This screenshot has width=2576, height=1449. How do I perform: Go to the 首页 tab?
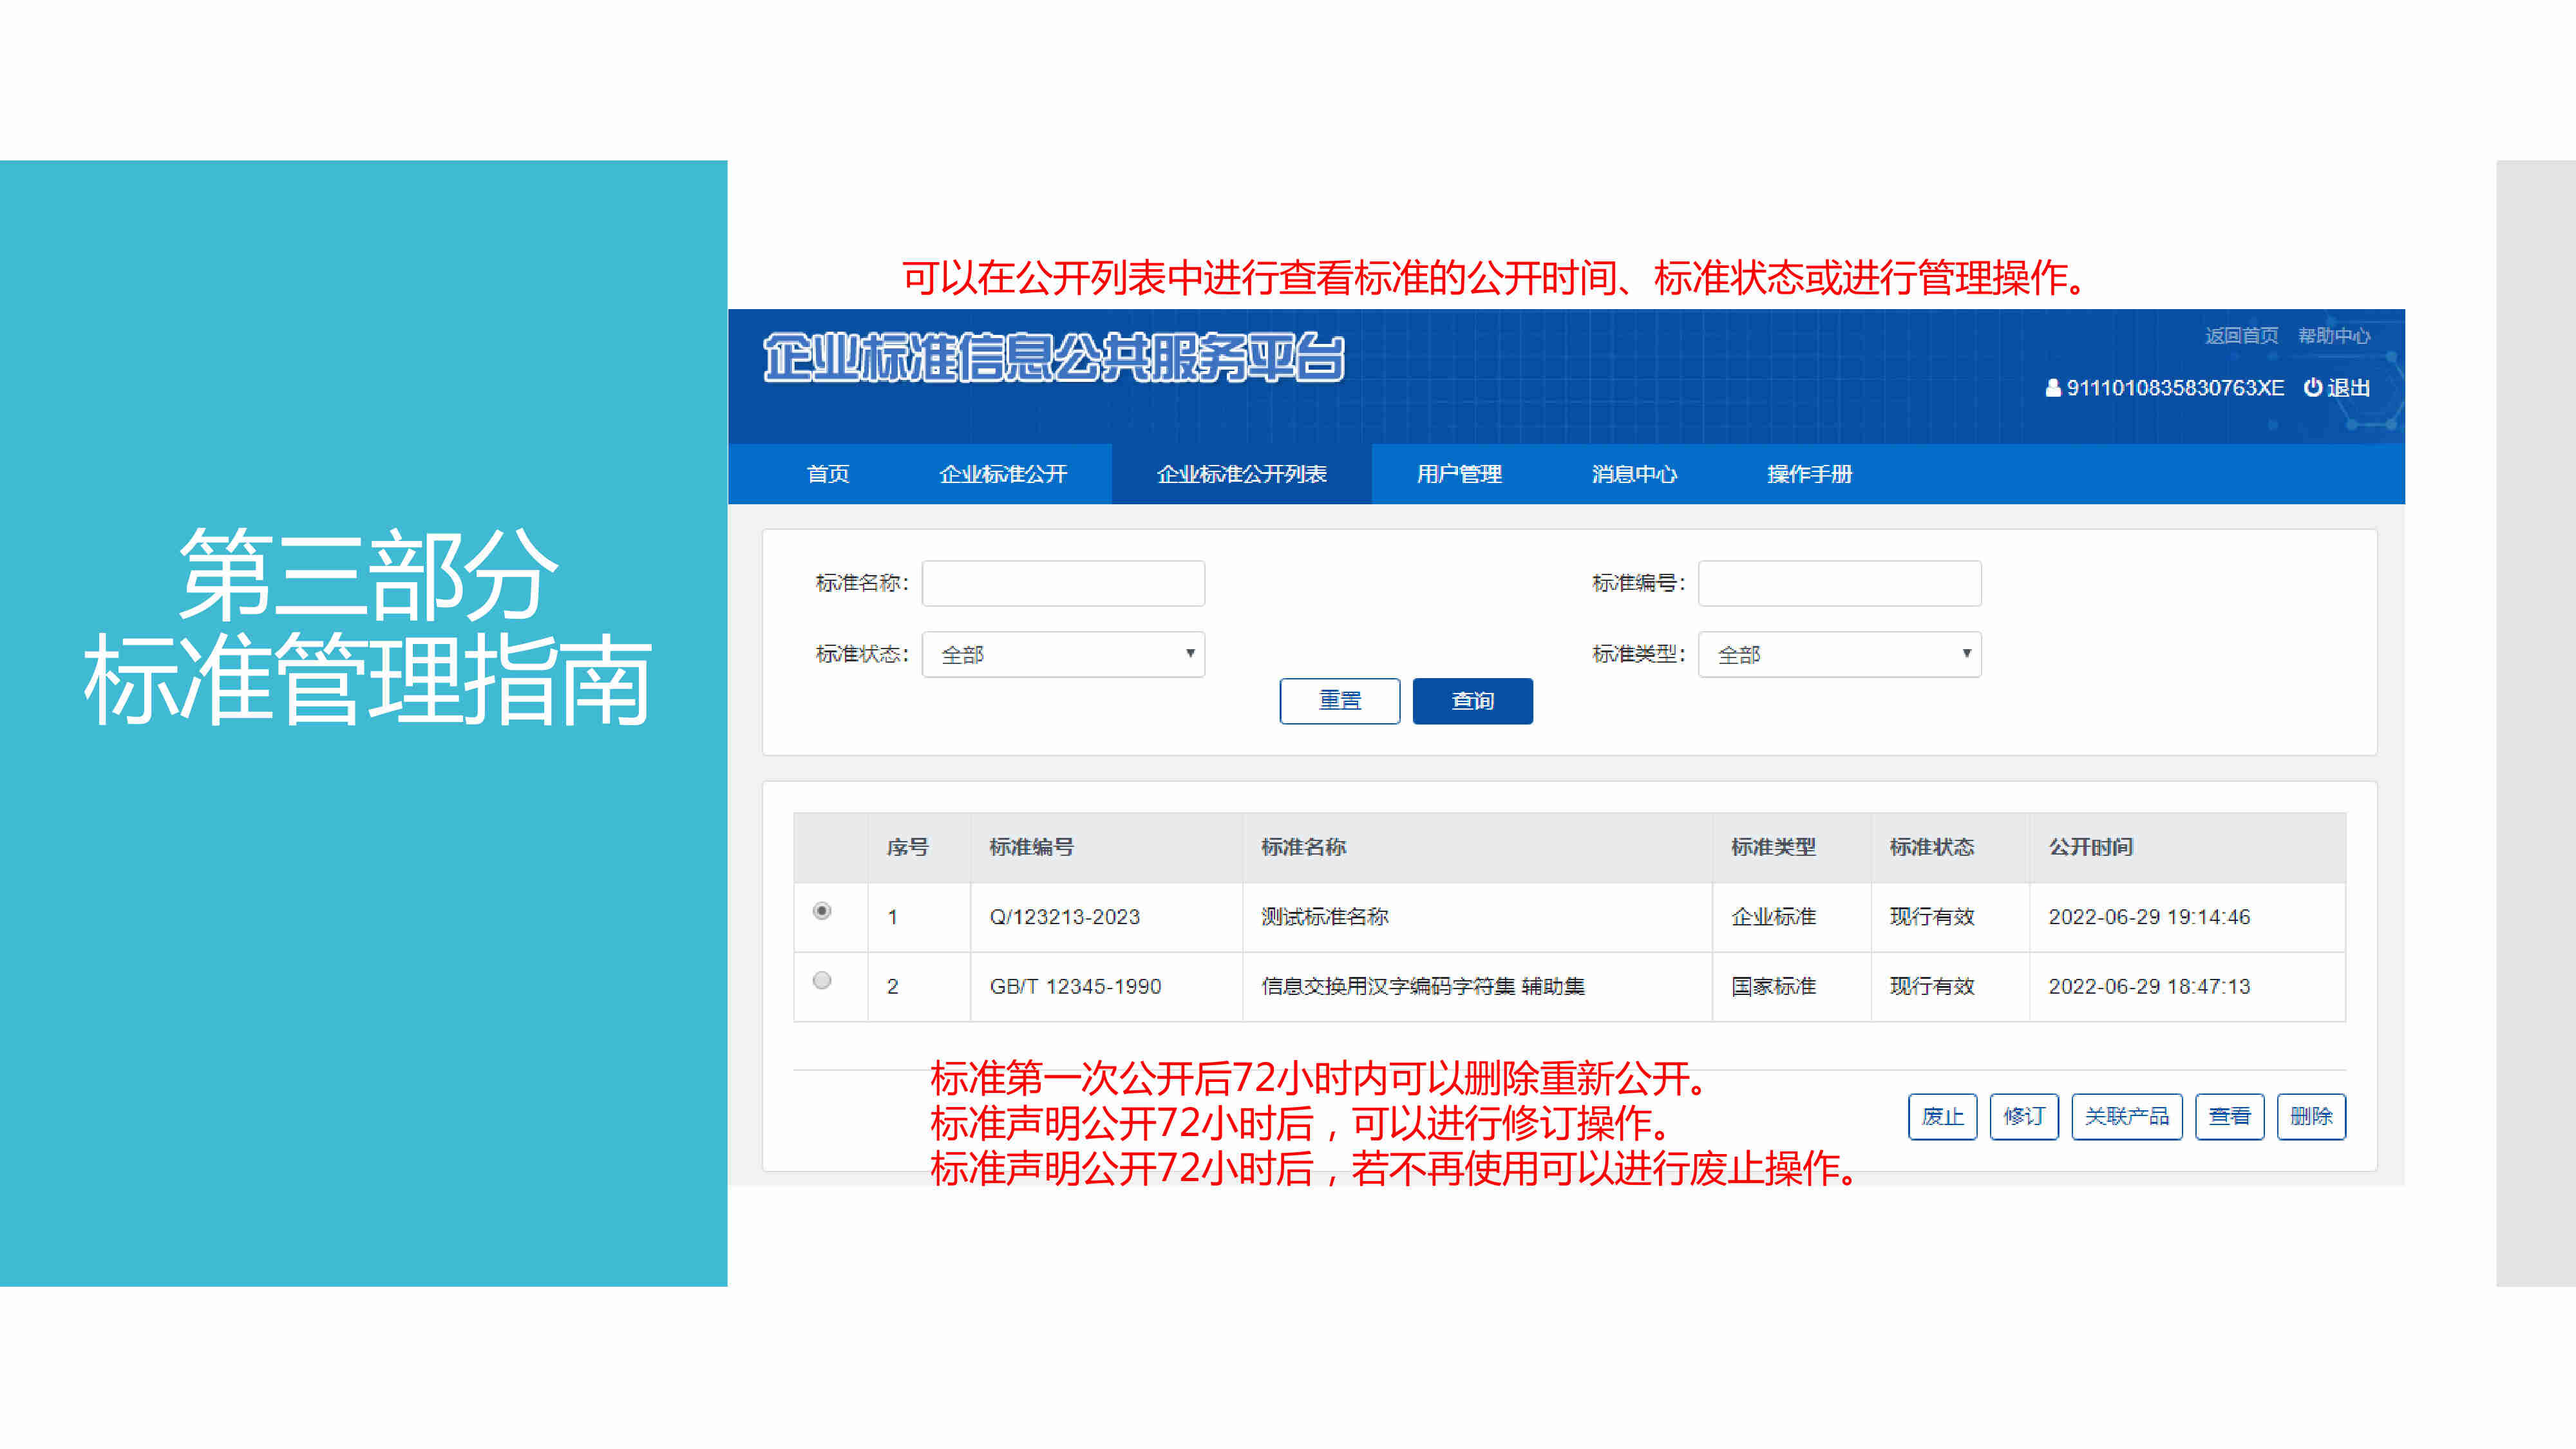click(x=828, y=474)
